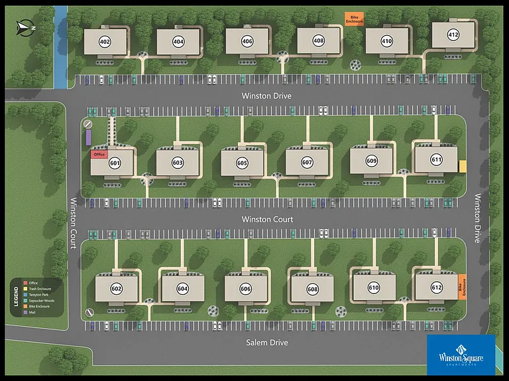Viewport: 509px width, 381px height.
Task: Select building 606 number marker
Action: [246, 289]
